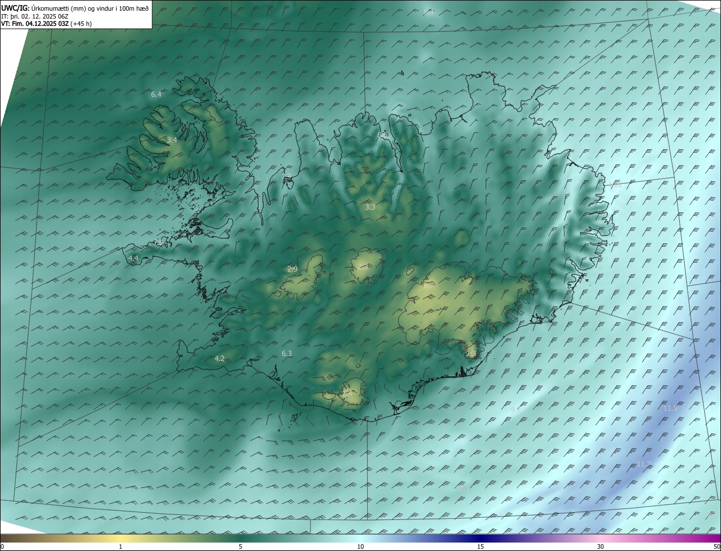The width and height of the screenshot is (721, 551).
Task: Click the 15 tick label on the color scale
Action: 480,546
